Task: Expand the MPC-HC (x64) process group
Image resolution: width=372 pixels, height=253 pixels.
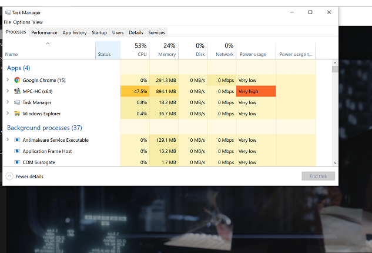Action: pyautogui.click(x=8, y=91)
